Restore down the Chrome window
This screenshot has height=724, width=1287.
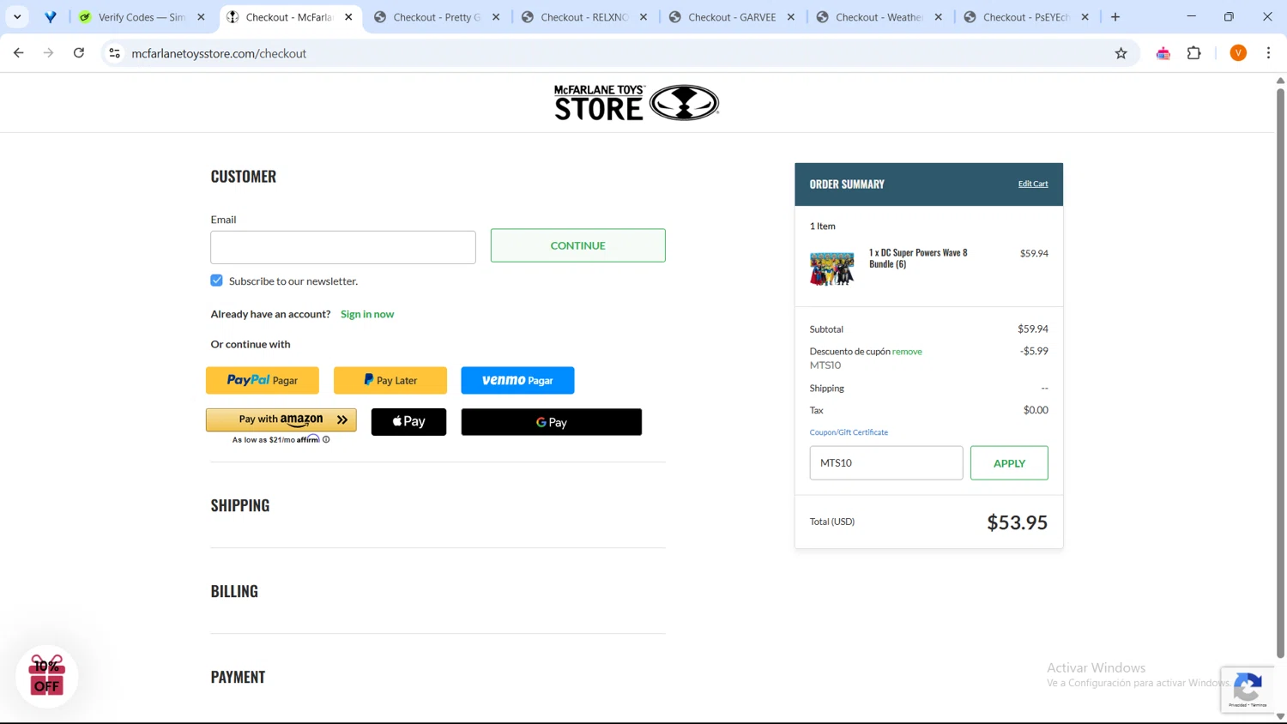(1229, 16)
